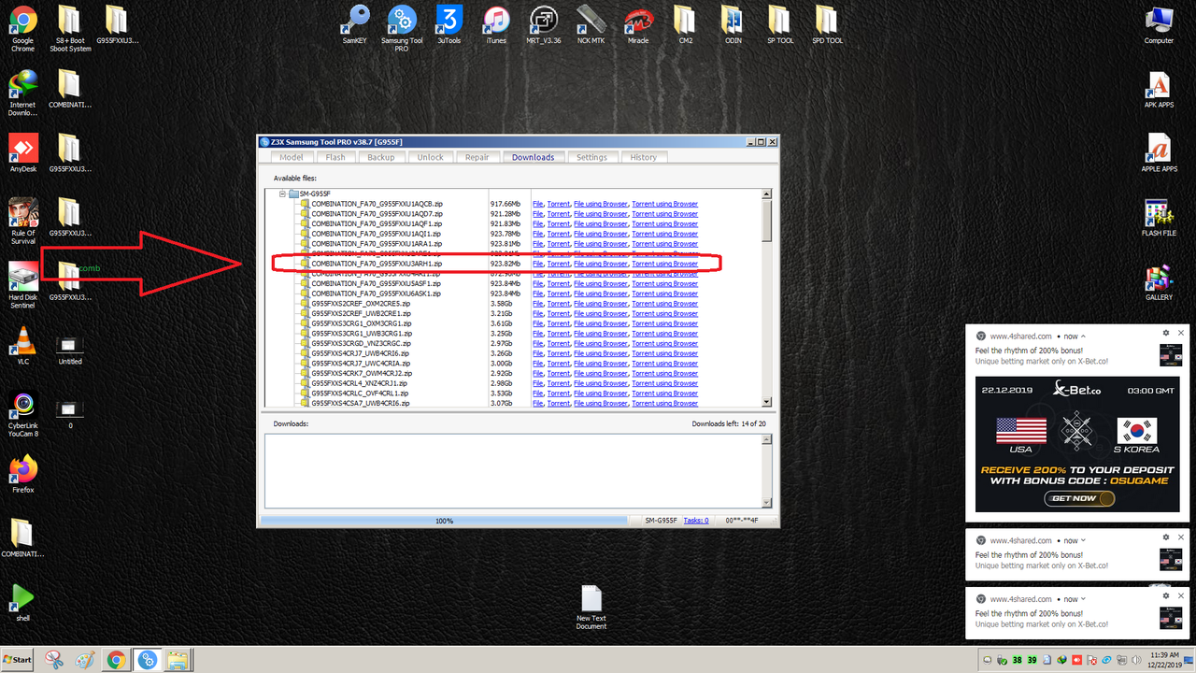Show the History tab
Screen dimensions: 1196x673
pyautogui.click(x=643, y=157)
